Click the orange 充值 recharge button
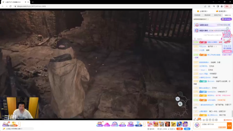233x131 pixels. pos(179,129)
